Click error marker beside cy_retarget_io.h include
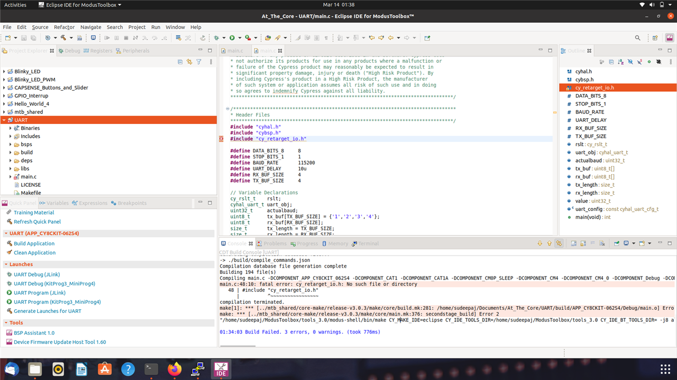Viewport: 677px width, 380px height. click(222, 139)
